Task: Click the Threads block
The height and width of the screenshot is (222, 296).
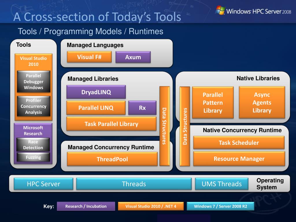Action: click(x=134, y=184)
